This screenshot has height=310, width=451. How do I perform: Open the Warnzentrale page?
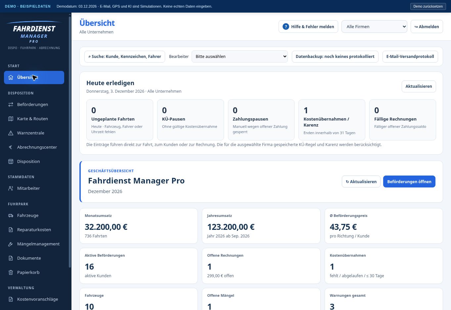[34, 133]
